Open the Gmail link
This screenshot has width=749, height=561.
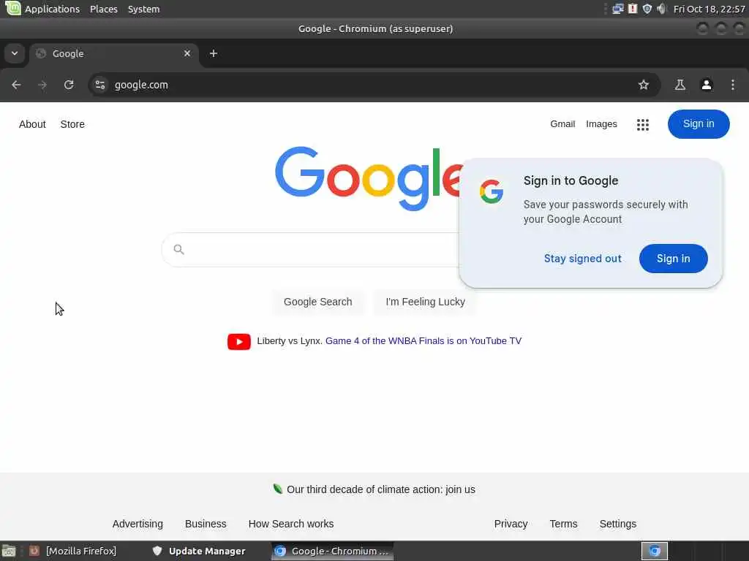(x=562, y=124)
